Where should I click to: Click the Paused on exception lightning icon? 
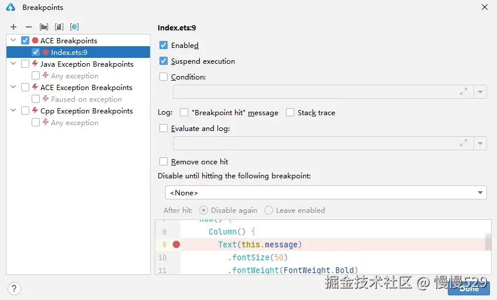coord(46,99)
